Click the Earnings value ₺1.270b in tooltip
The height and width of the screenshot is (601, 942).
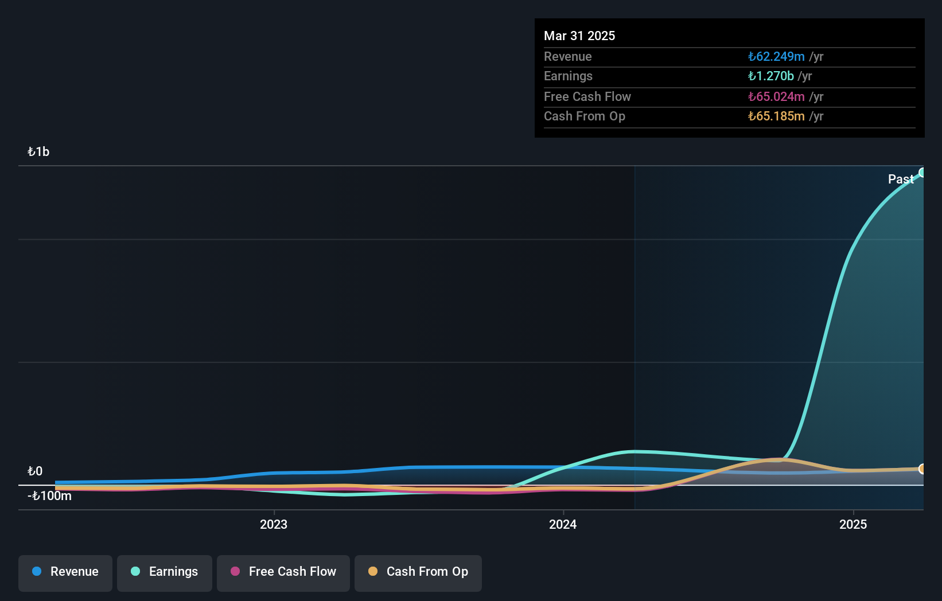771,76
